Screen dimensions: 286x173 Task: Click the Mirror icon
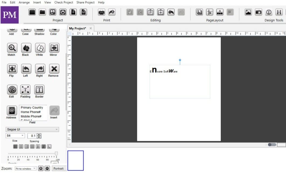point(54,48)
